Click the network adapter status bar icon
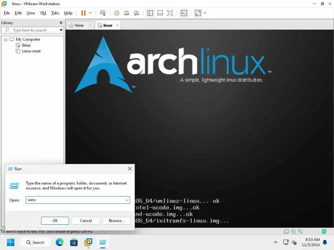This screenshot has height=250, width=334. [300, 231]
